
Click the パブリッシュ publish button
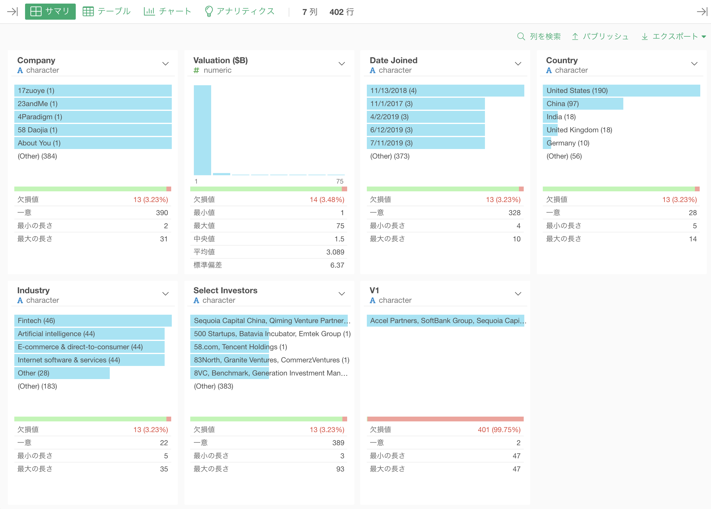click(600, 36)
